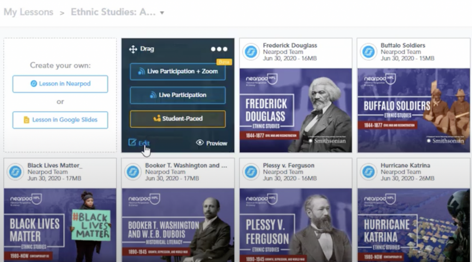Click the Plessy v. Ferguson lesson title
472x262 pixels.
(x=289, y=165)
